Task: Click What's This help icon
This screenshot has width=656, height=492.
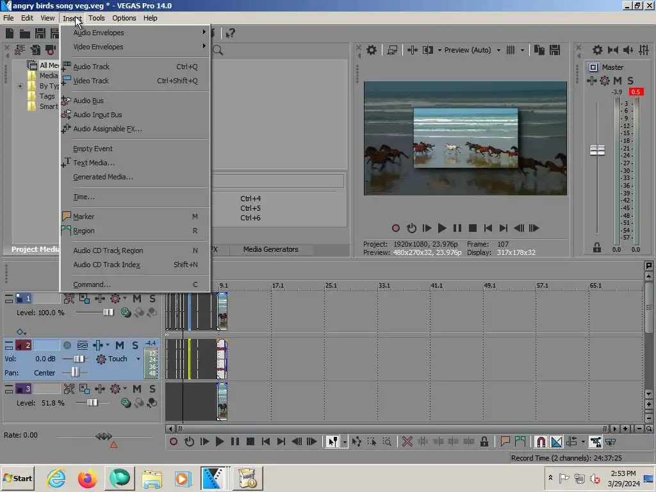Action: (x=230, y=33)
